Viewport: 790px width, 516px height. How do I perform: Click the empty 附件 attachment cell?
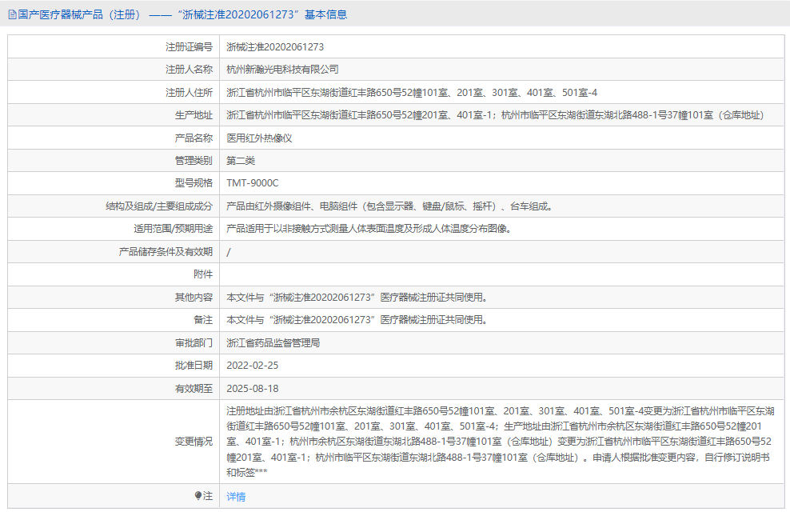pos(400,274)
